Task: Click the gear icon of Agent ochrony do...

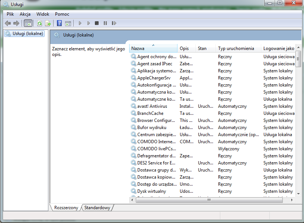Action: coord(133,57)
